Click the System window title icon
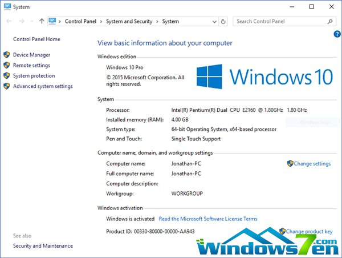The image size is (342, 258). click(7, 6)
